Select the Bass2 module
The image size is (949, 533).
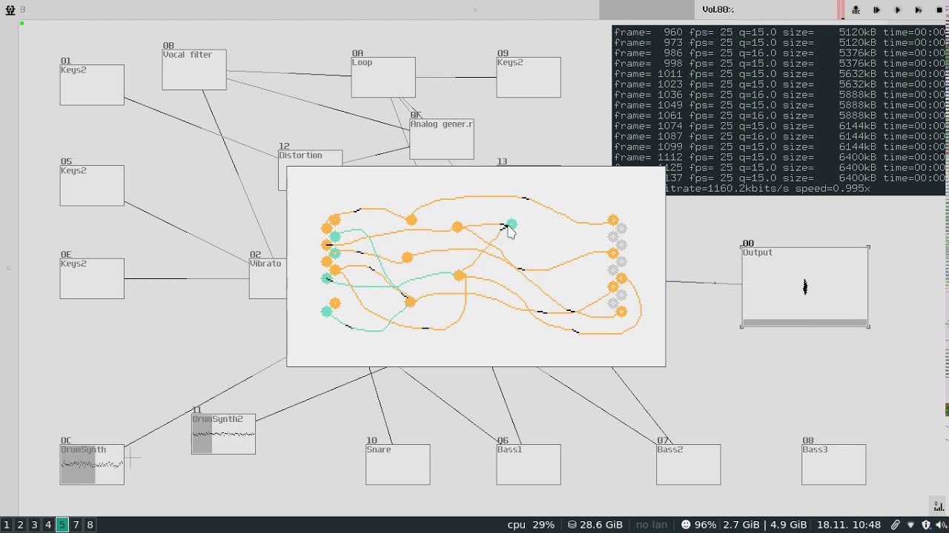(x=688, y=465)
